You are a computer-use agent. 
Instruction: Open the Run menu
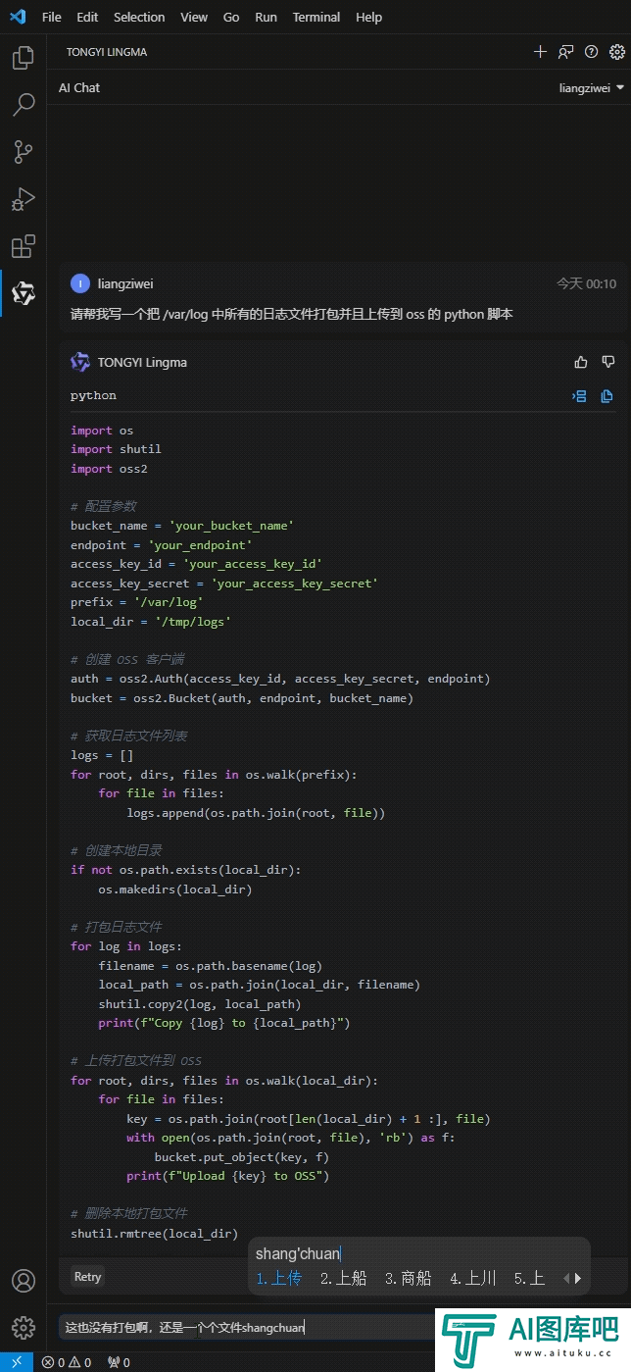266,17
